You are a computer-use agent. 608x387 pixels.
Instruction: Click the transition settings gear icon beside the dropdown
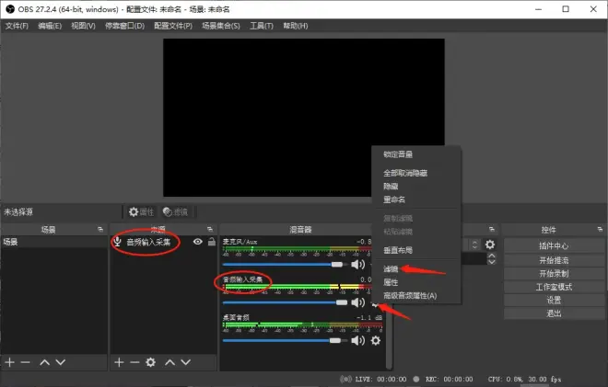coord(490,245)
